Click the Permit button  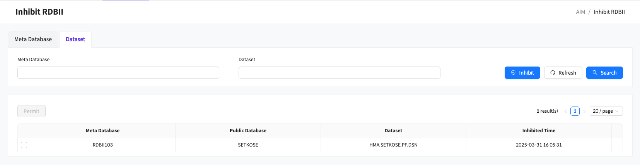[31, 111]
